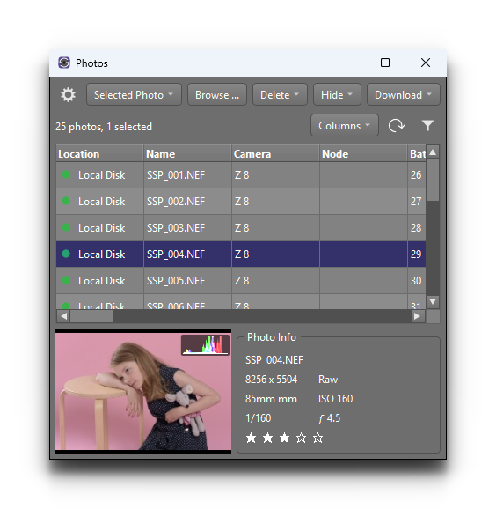Open the Selected Photo dropdown
Image resolution: width=496 pixels, height=509 pixels.
pos(134,95)
